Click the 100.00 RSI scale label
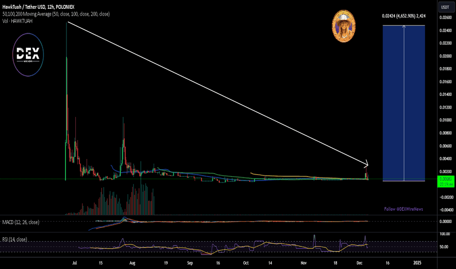 tap(445, 234)
